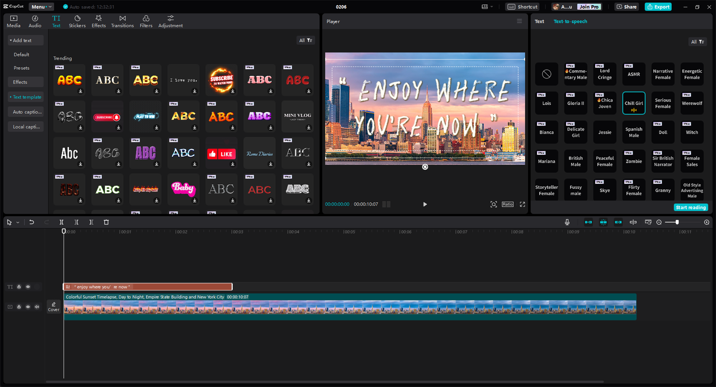Click the Export button

658,7
